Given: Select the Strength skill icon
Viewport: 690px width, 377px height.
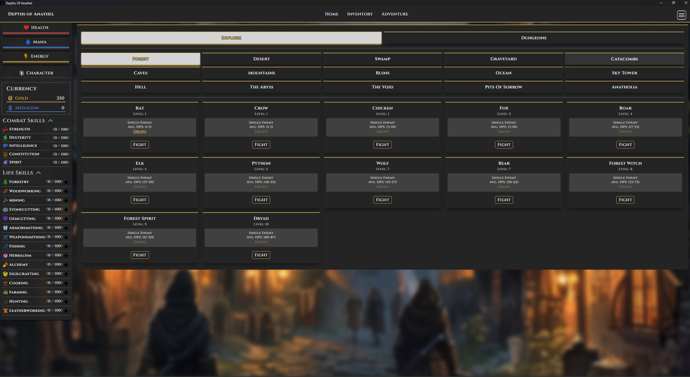Looking at the screenshot, I should pos(5,129).
